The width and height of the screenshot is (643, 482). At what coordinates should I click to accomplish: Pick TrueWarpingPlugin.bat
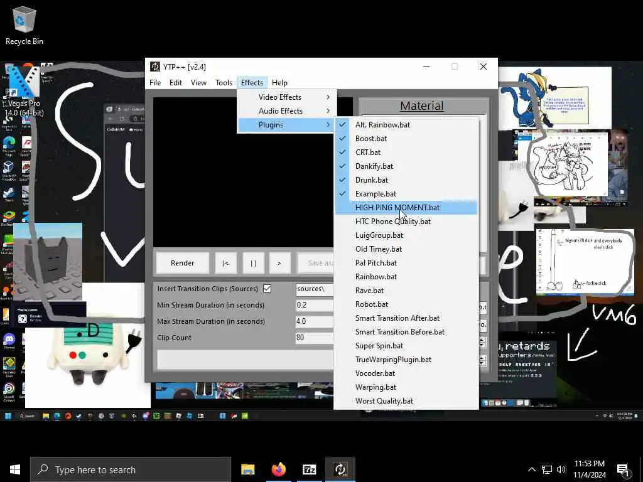click(406, 360)
